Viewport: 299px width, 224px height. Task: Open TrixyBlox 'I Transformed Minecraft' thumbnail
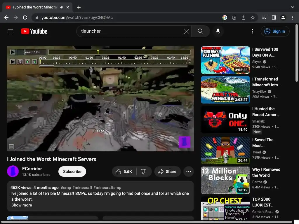tap(225, 90)
